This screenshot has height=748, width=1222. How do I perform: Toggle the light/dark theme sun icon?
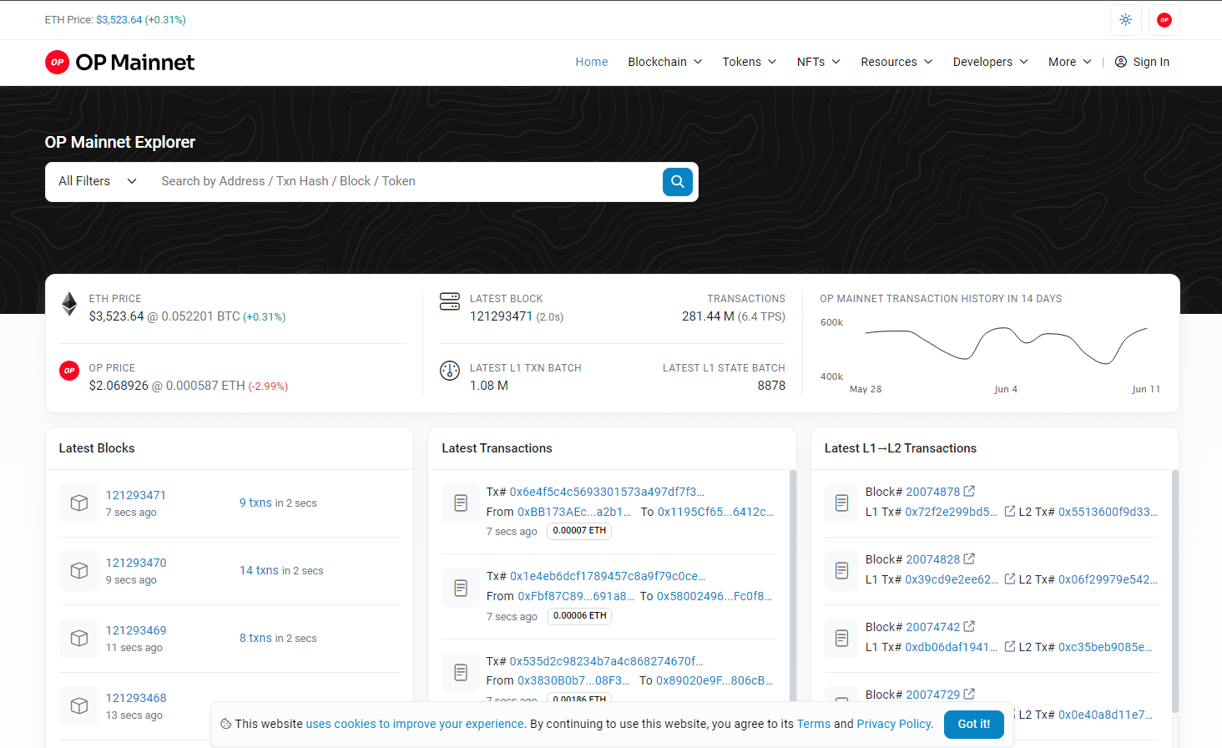[x=1125, y=20]
